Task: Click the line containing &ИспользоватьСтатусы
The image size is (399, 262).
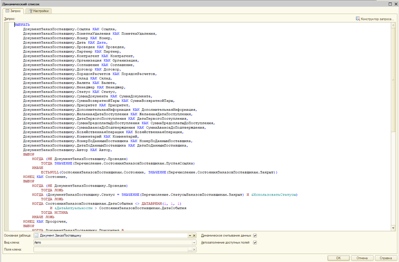Action: (x=165, y=195)
